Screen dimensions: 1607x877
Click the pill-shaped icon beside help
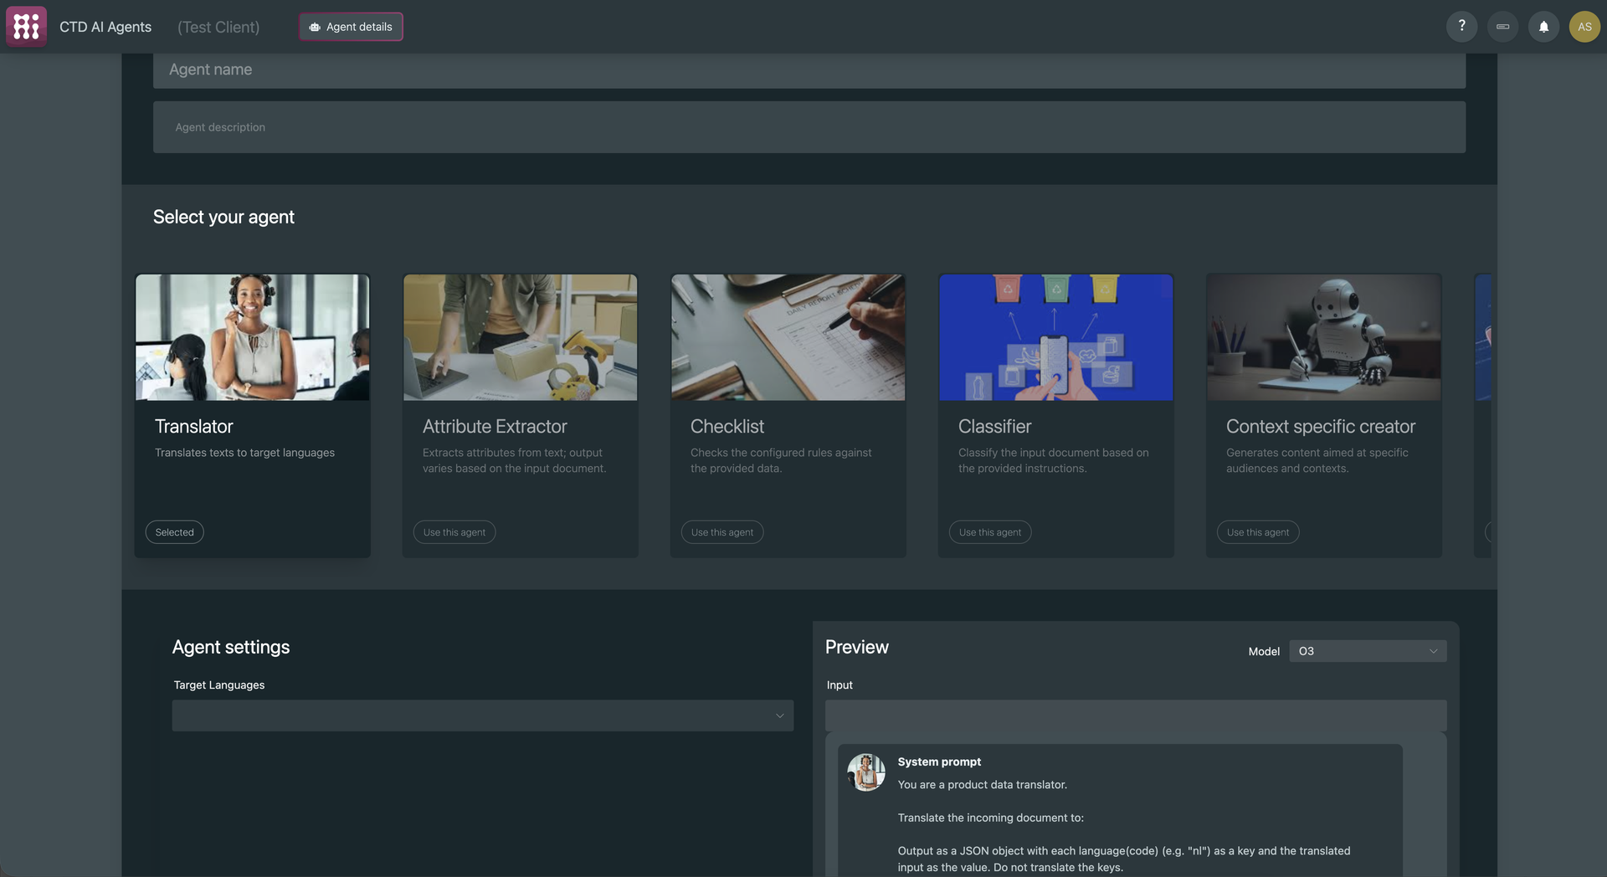tap(1502, 27)
